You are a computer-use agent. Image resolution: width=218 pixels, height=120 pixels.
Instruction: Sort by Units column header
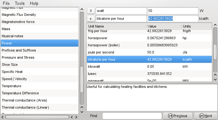tap(197, 26)
